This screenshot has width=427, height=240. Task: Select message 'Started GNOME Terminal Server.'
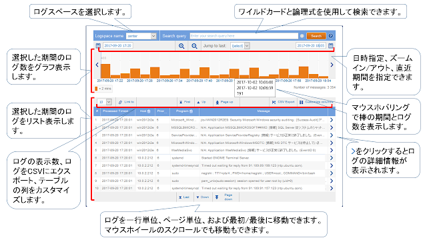tap(225, 158)
